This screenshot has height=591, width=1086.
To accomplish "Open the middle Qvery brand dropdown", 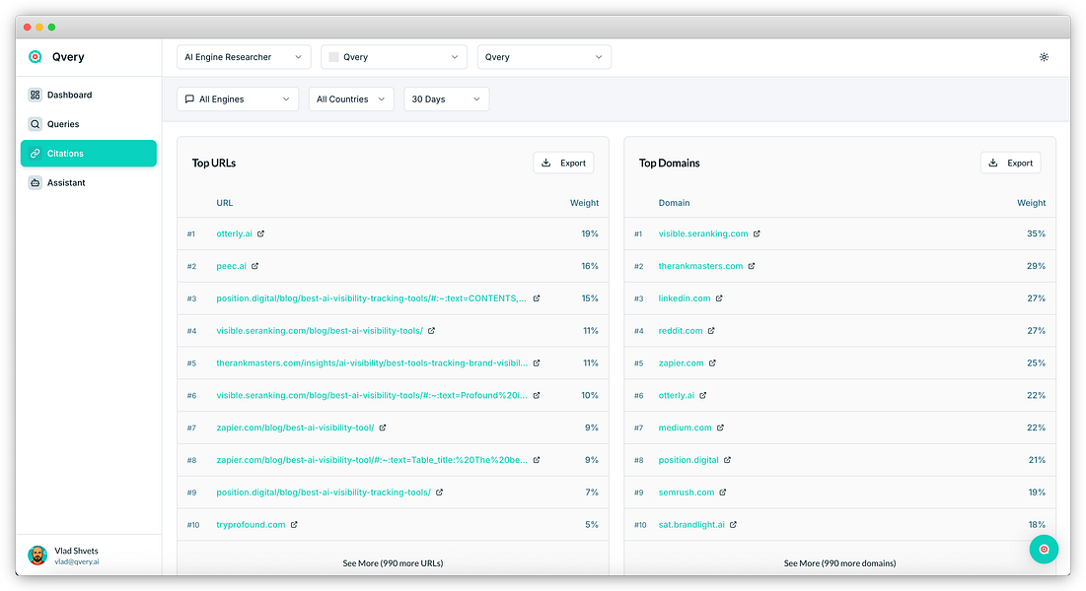I will [x=395, y=57].
